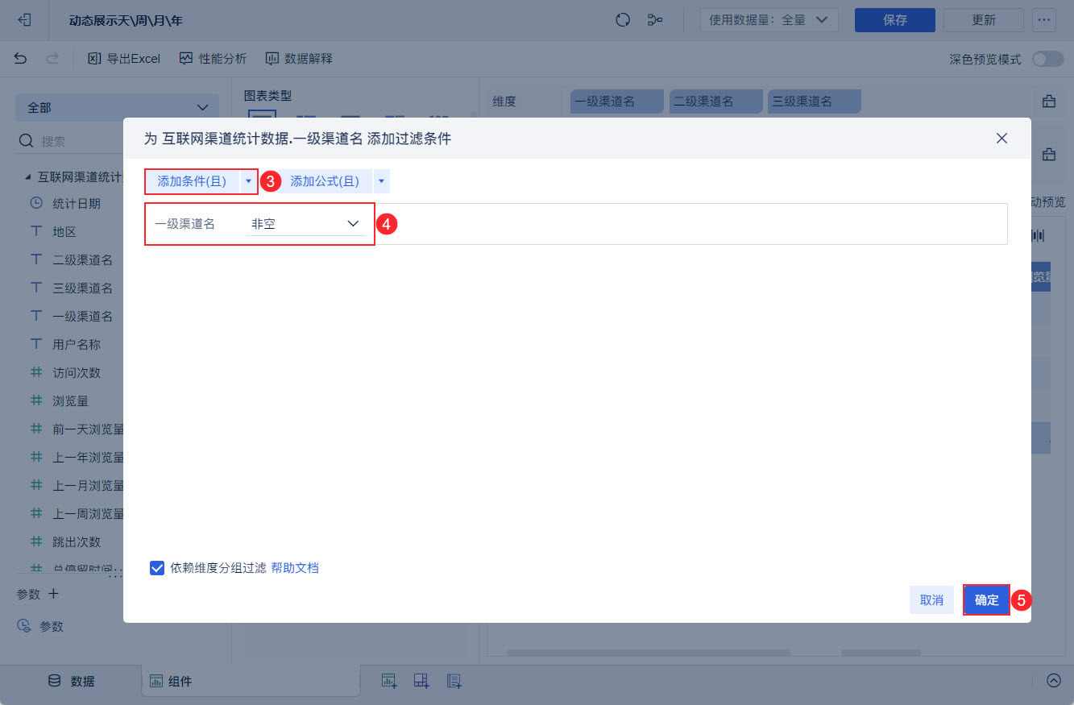Click the plus icon next to 参数
Image resolution: width=1074 pixels, height=705 pixels.
coord(54,594)
